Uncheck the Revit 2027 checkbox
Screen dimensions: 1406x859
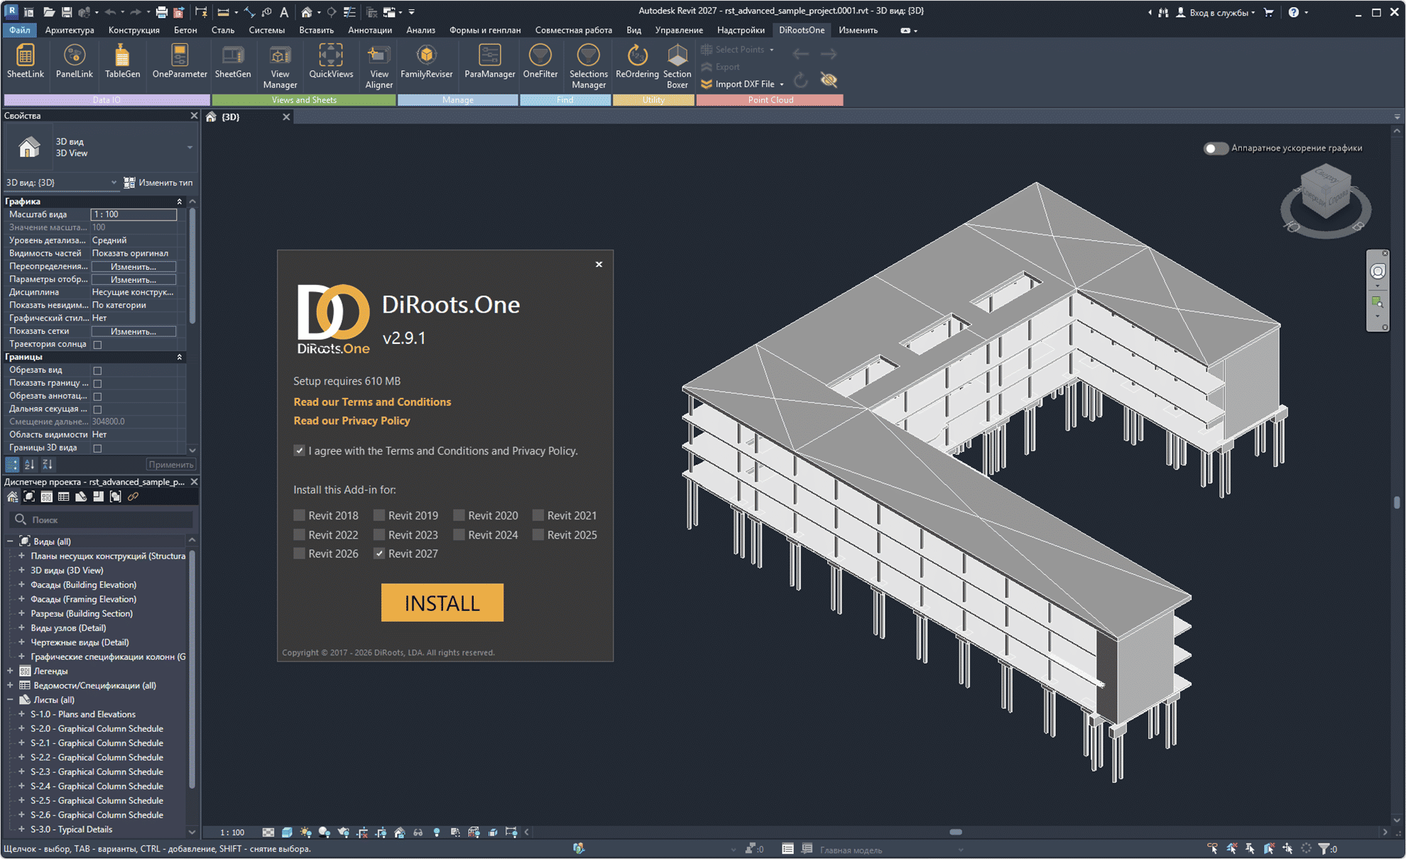point(379,553)
